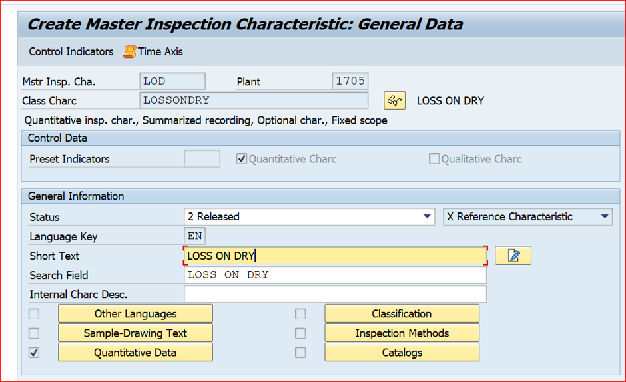The height and width of the screenshot is (382, 626).
Task: Open the Catalogs button
Action: (x=402, y=353)
